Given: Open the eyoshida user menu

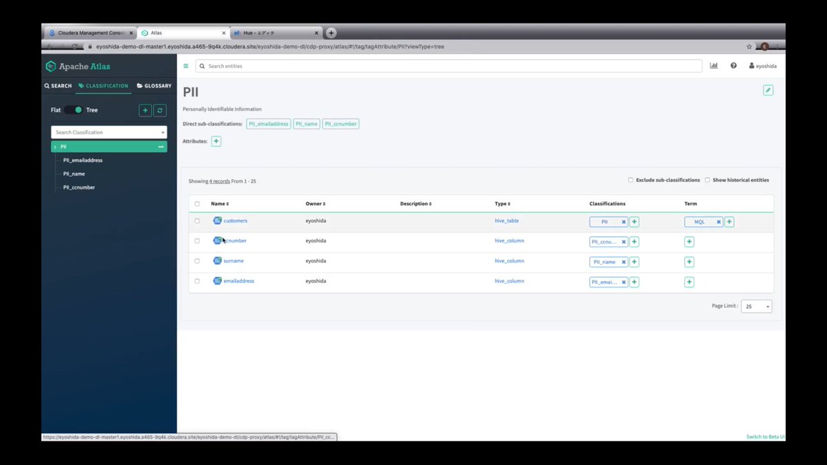Looking at the screenshot, I should (763, 66).
